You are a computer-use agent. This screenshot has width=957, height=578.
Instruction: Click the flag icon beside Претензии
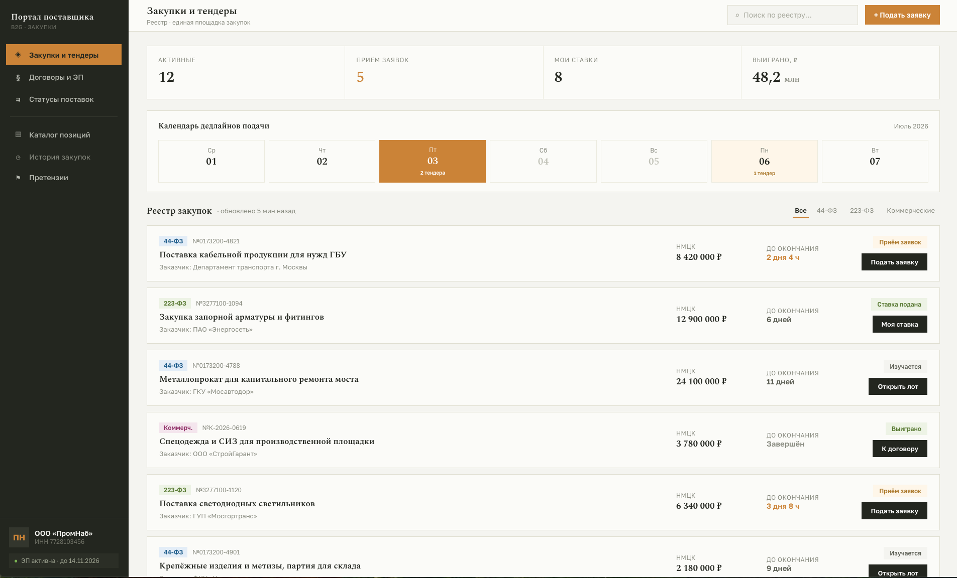(x=18, y=178)
